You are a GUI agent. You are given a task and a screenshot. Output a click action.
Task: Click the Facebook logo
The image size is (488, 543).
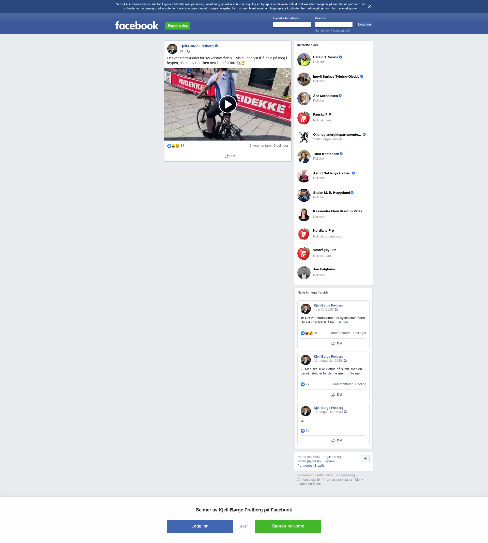tap(136, 25)
